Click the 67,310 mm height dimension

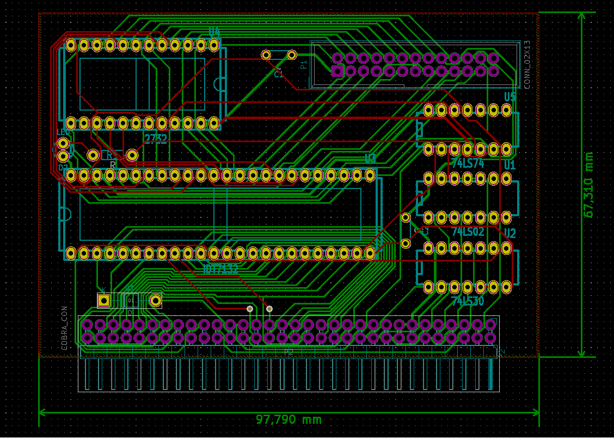coord(589,185)
